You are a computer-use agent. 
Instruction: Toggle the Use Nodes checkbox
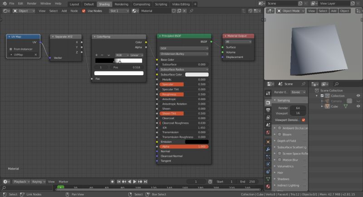[84, 11]
